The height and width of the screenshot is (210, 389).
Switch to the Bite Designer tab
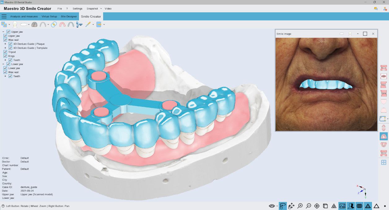pos(69,16)
